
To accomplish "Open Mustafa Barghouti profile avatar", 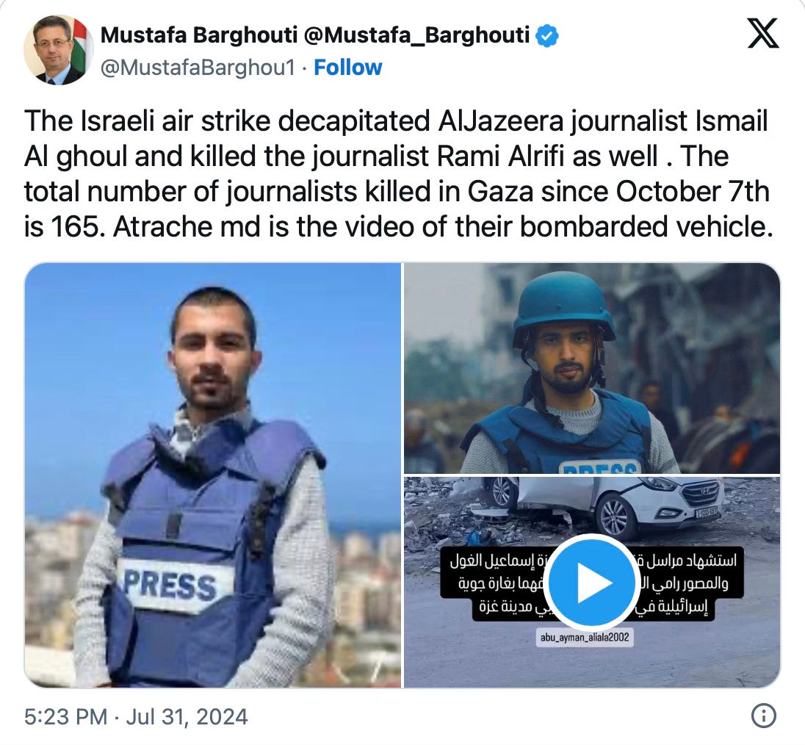I will [59, 50].
